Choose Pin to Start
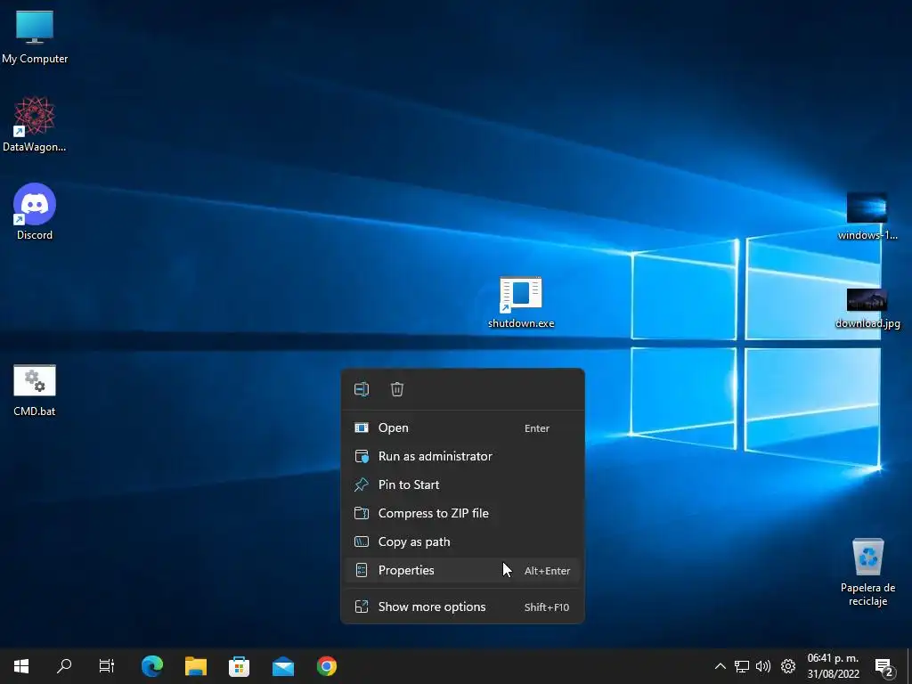Screen dimensions: 912x684 [x=462, y=484]
